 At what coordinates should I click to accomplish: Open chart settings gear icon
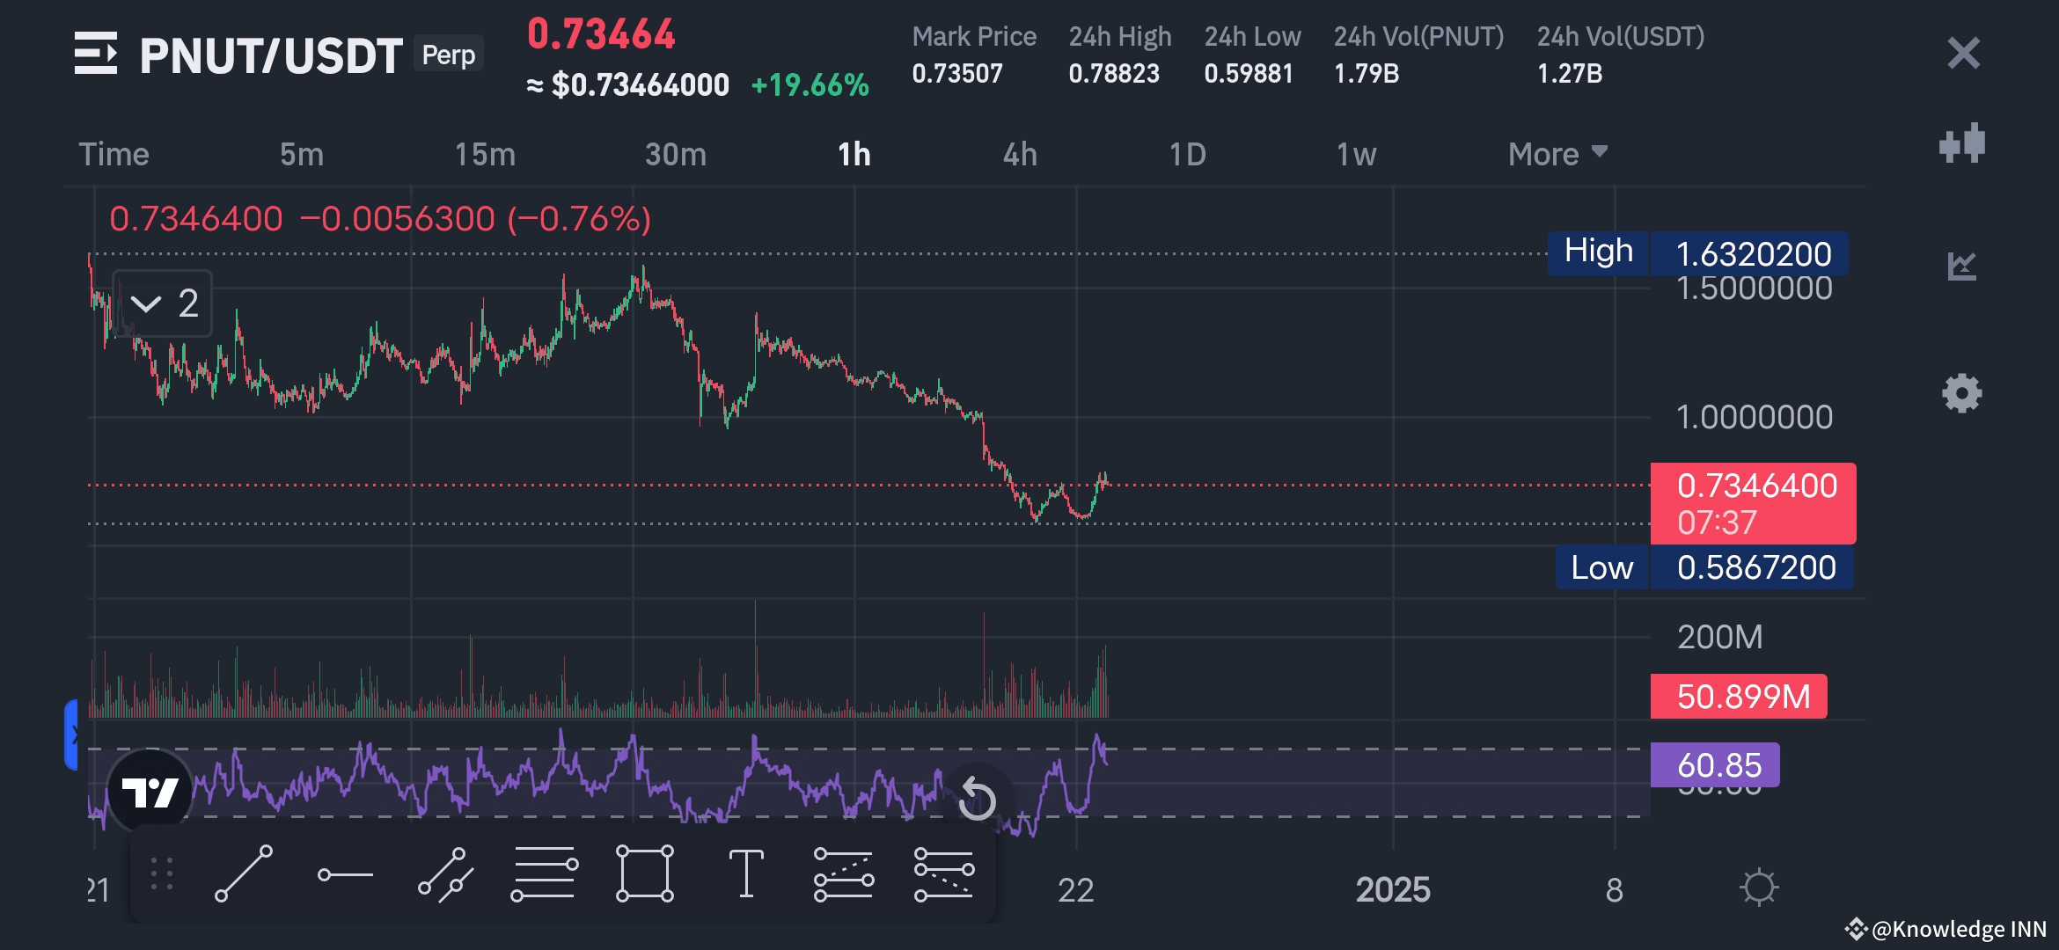tap(1961, 393)
